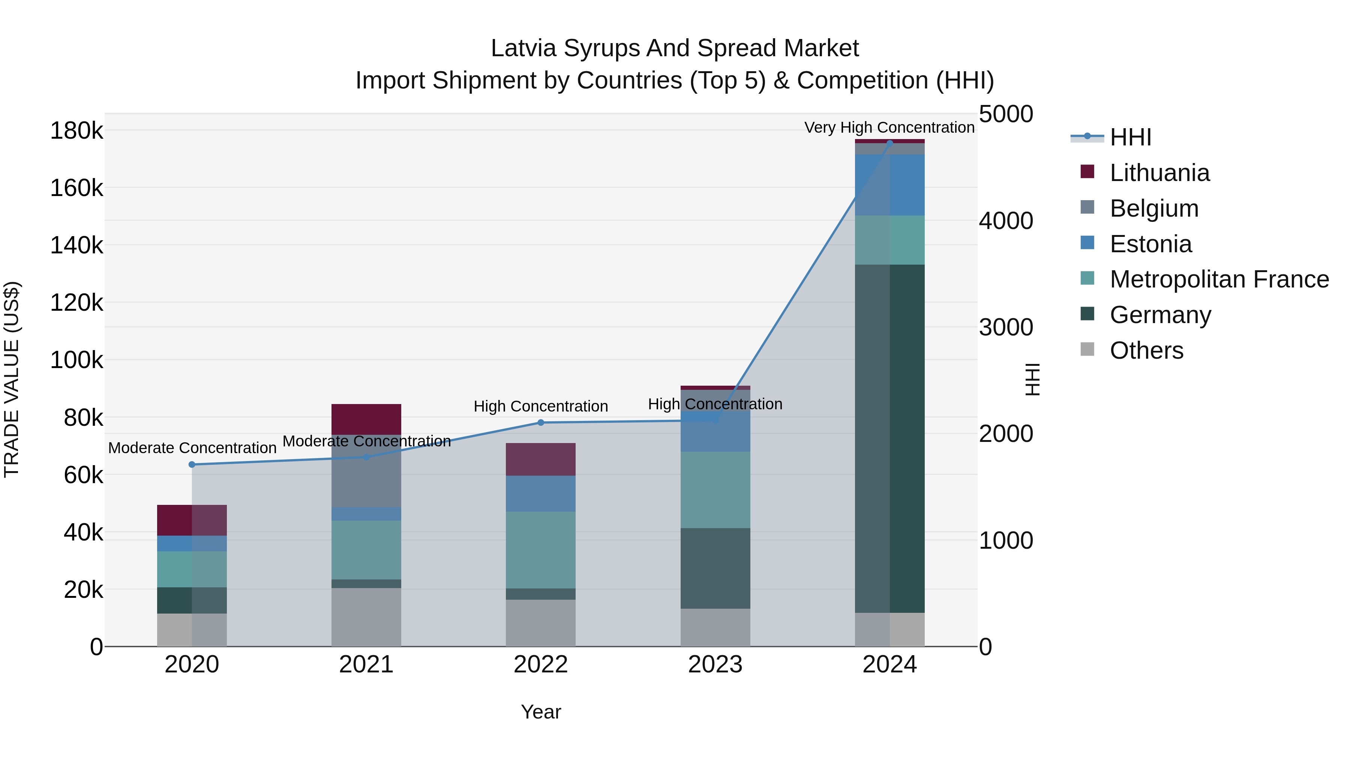
Task: Select the 2022 Metropolitan France bar segment
Action: pos(541,550)
